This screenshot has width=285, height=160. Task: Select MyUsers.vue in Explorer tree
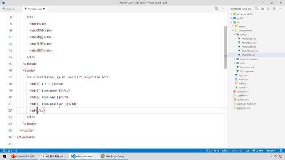click(248, 55)
